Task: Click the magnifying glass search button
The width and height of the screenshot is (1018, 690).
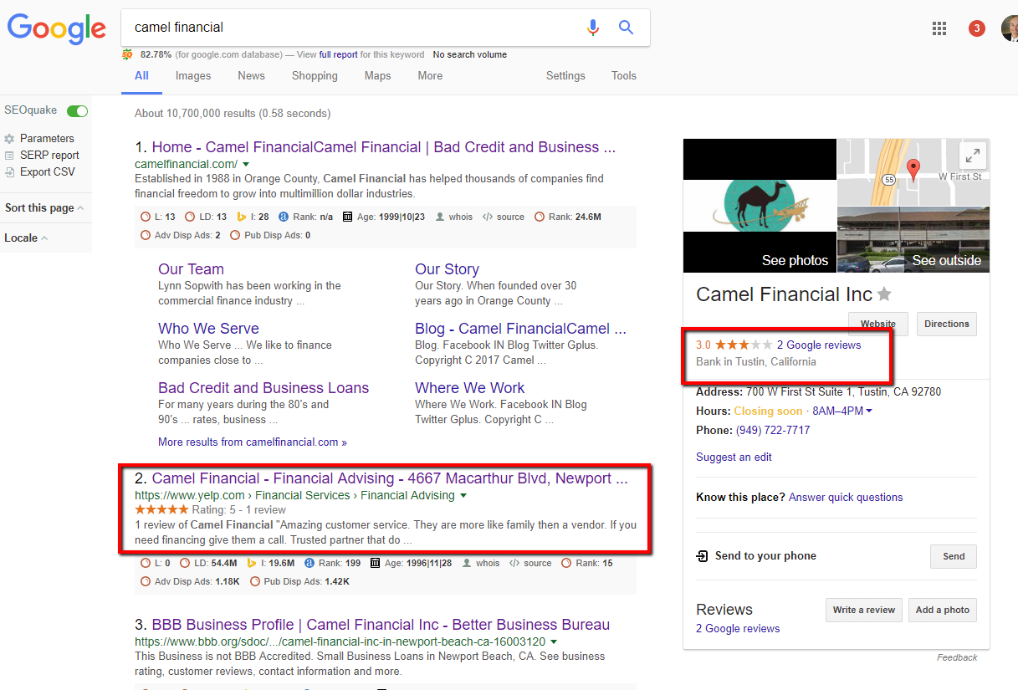Action: [626, 28]
